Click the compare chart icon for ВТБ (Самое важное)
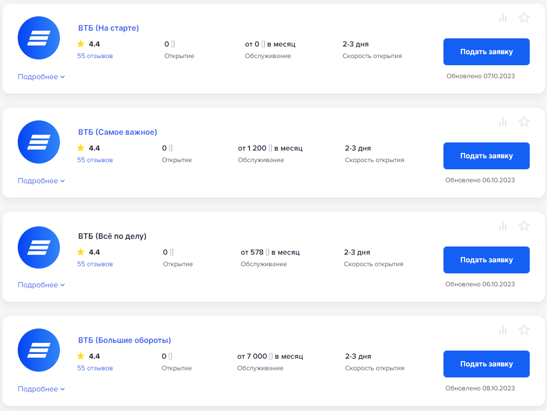547x411 pixels. pyautogui.click(x=503, y=121)
